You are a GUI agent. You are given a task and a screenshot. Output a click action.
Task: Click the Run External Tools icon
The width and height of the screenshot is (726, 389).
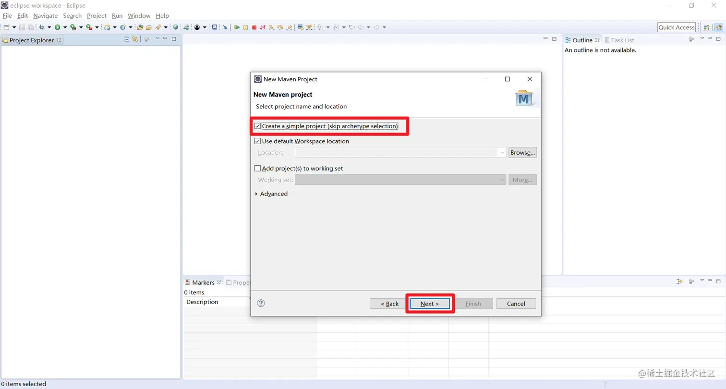pyautogui.click(x=89, y=27)
